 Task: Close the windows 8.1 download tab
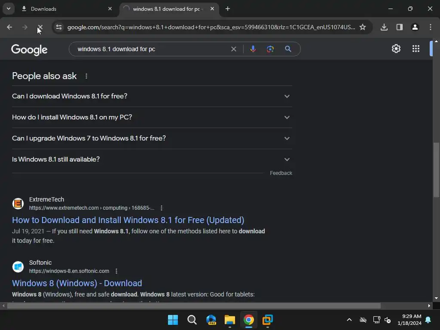click(x=212, y=9)
